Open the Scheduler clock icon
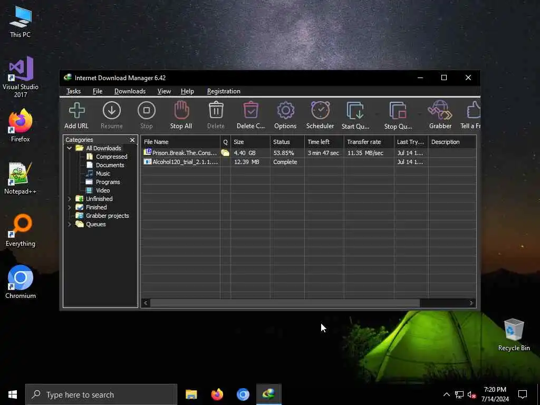 320,110
